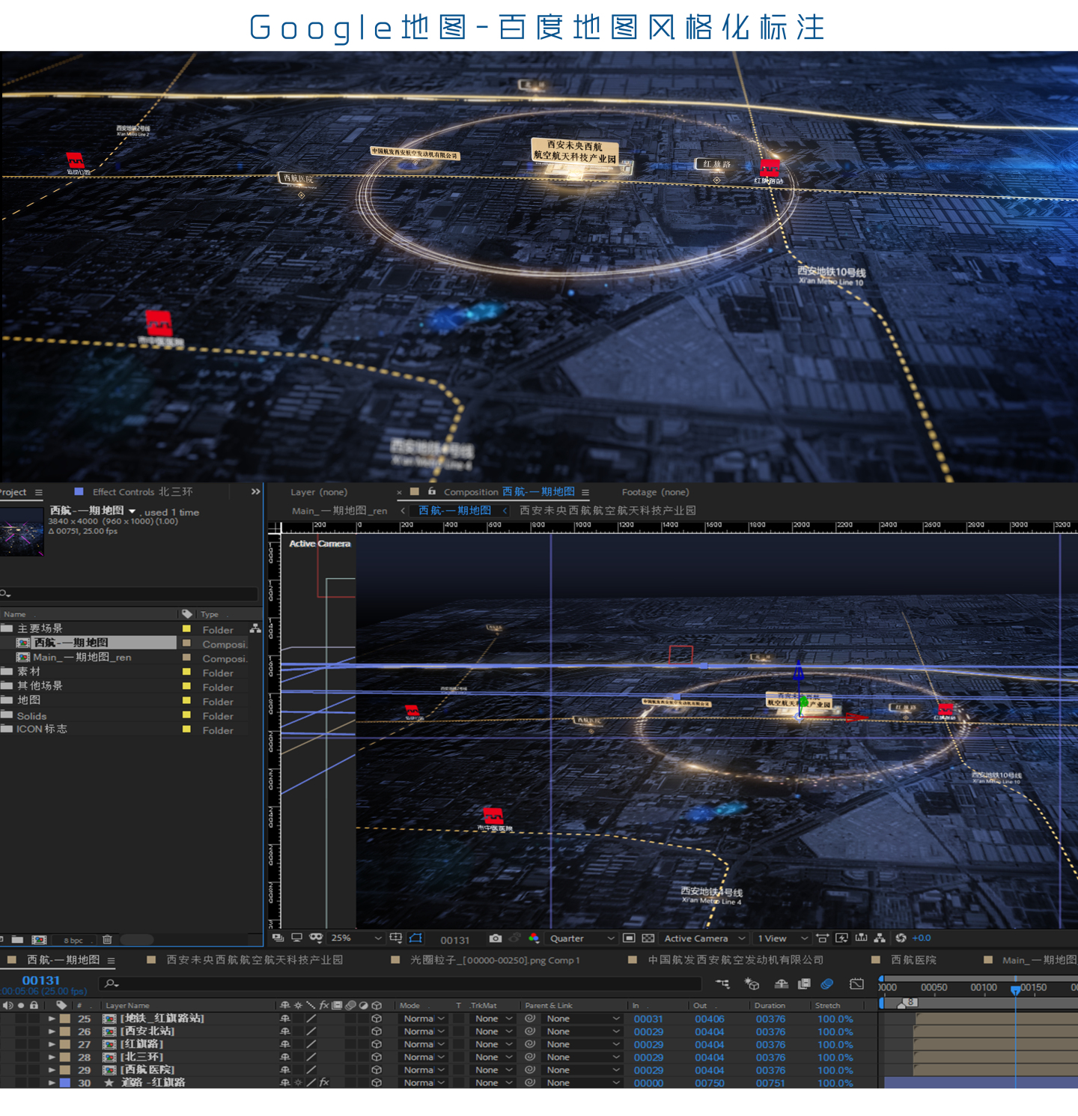
Task: Toggle the continuously rasterize switch on layer 30
Action: 298,1082
